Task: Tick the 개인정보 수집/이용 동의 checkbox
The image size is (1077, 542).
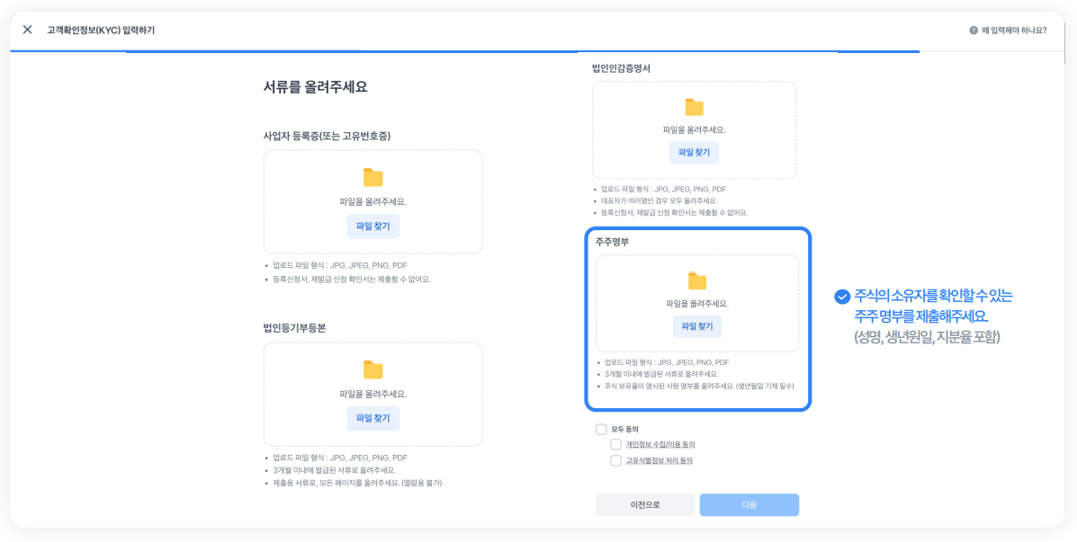Action: pyautogui.click(x=615, y=445)
